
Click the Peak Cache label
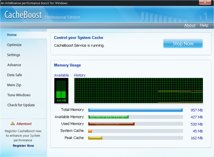(74, 138)
